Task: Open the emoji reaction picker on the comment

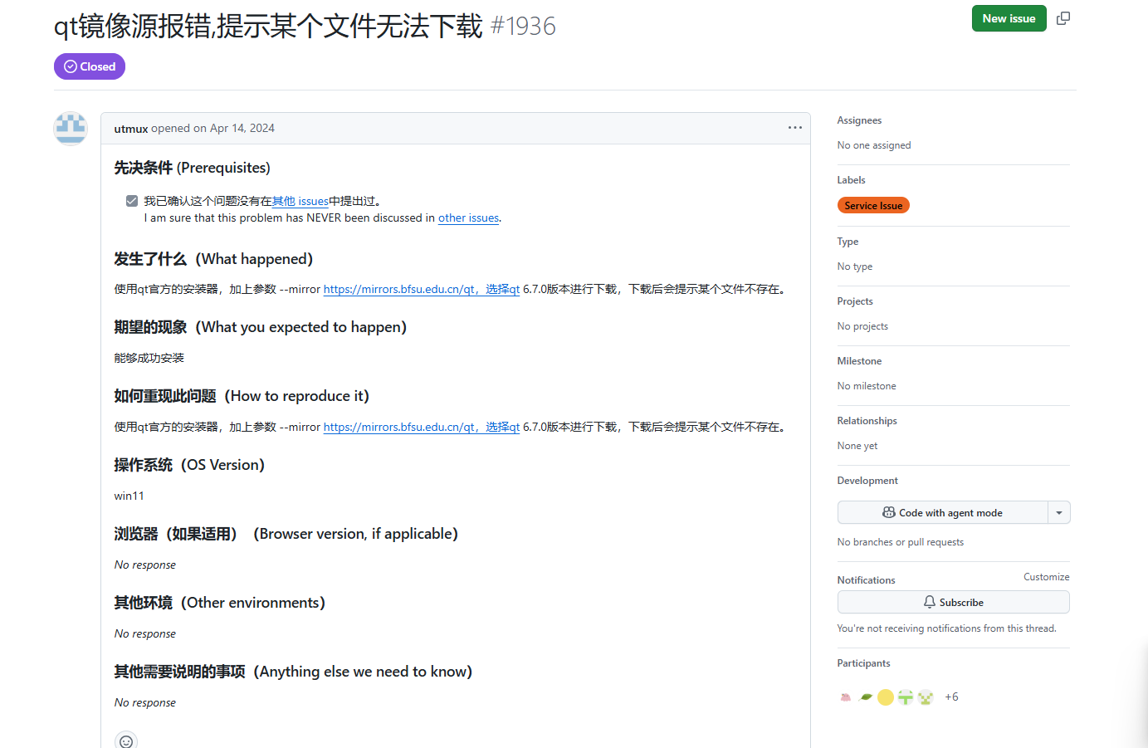Action: [125, 740]
